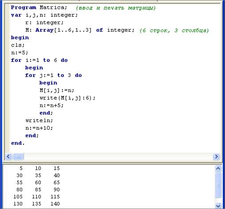Click output value 60 in third row

38,182
